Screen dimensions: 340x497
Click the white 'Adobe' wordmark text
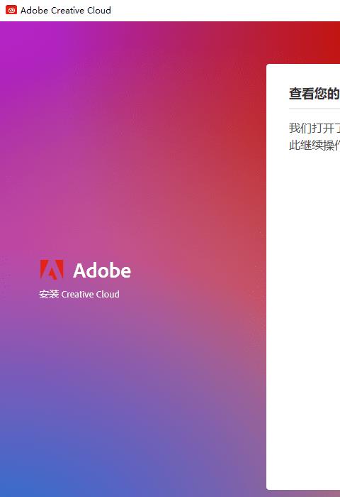[102, 271]
